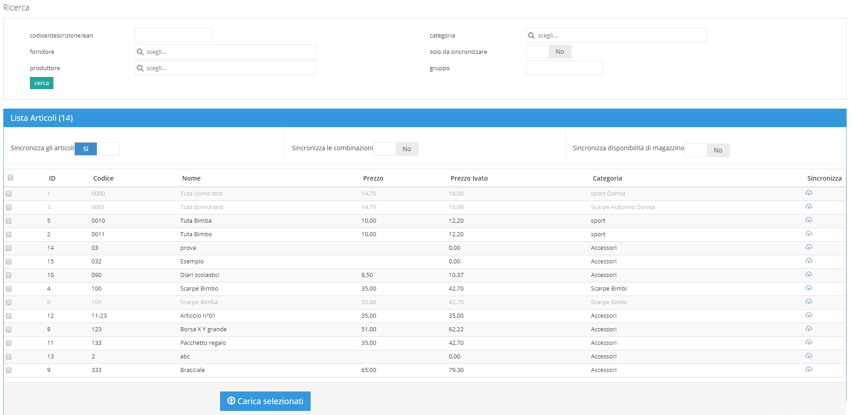This screenshot has width=854, height=415.
Task: Click cloud sync icon for Tuta Bimba
Action: click(809, 220)
